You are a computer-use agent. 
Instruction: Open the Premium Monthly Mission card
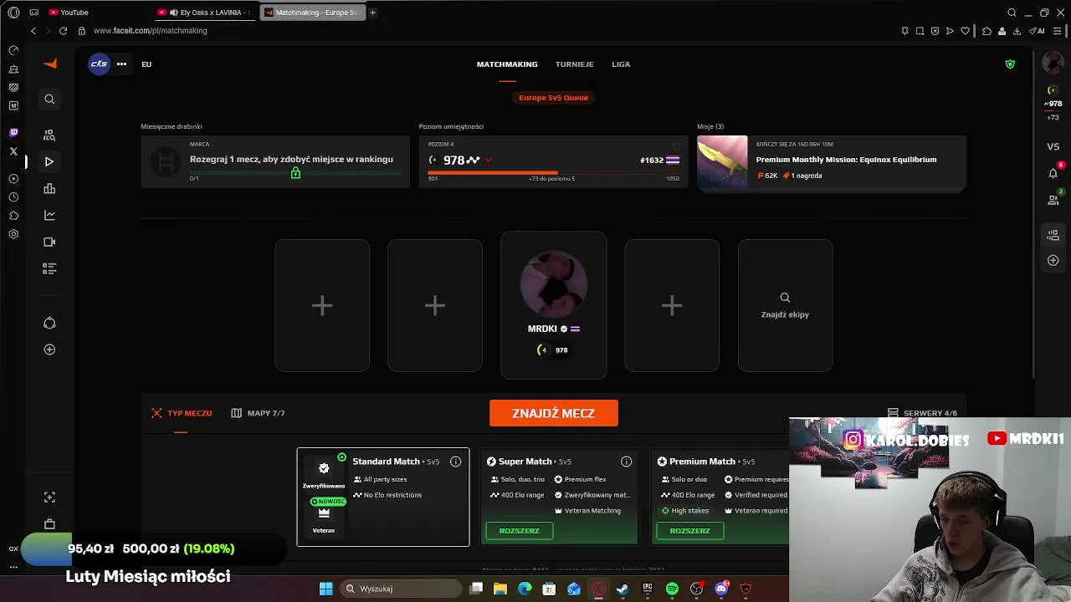click(x=832, y=162)
